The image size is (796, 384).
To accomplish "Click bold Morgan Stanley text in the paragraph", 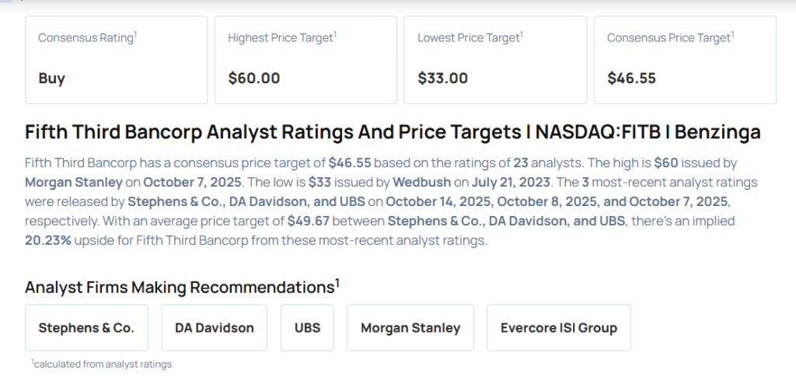I will 74,183.
